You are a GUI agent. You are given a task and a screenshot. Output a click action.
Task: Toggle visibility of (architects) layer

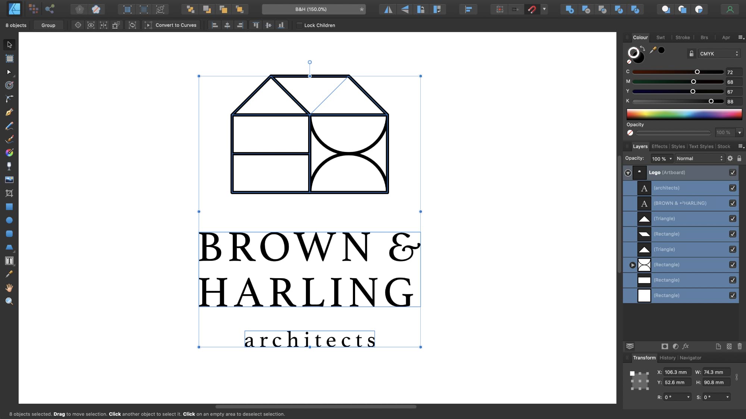(733, 188)
